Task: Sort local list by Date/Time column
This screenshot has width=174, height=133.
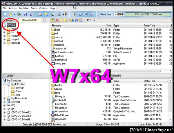Action: tap(155, 81)
